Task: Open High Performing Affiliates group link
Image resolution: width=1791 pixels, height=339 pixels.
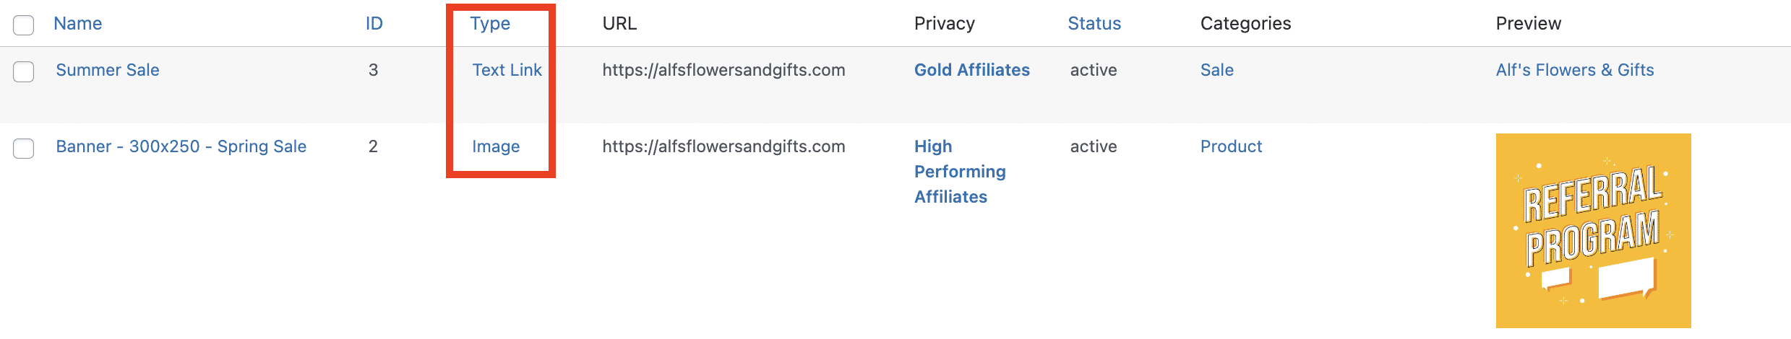Action: [x=960, y=172]
